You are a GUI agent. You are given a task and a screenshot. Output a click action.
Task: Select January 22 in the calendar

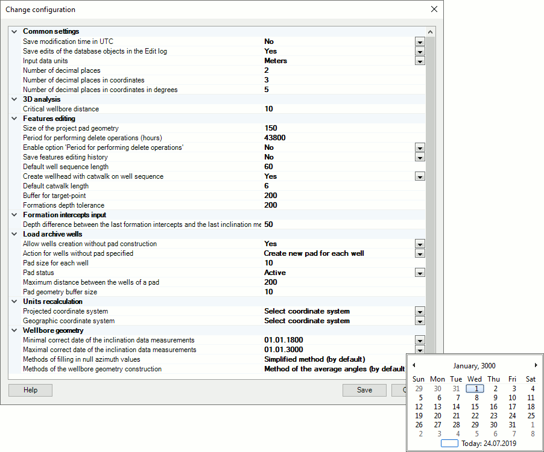click(475, 416)
